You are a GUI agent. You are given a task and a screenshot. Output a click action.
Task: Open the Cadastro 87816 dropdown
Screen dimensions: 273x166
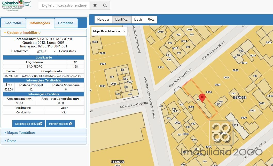click(x=43, y=52)
